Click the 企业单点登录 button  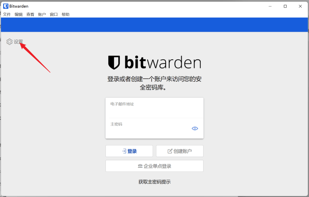click(x=154, y=166)
